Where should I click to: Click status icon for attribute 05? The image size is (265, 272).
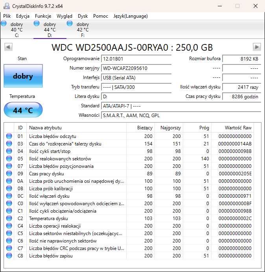coord(9,158)
